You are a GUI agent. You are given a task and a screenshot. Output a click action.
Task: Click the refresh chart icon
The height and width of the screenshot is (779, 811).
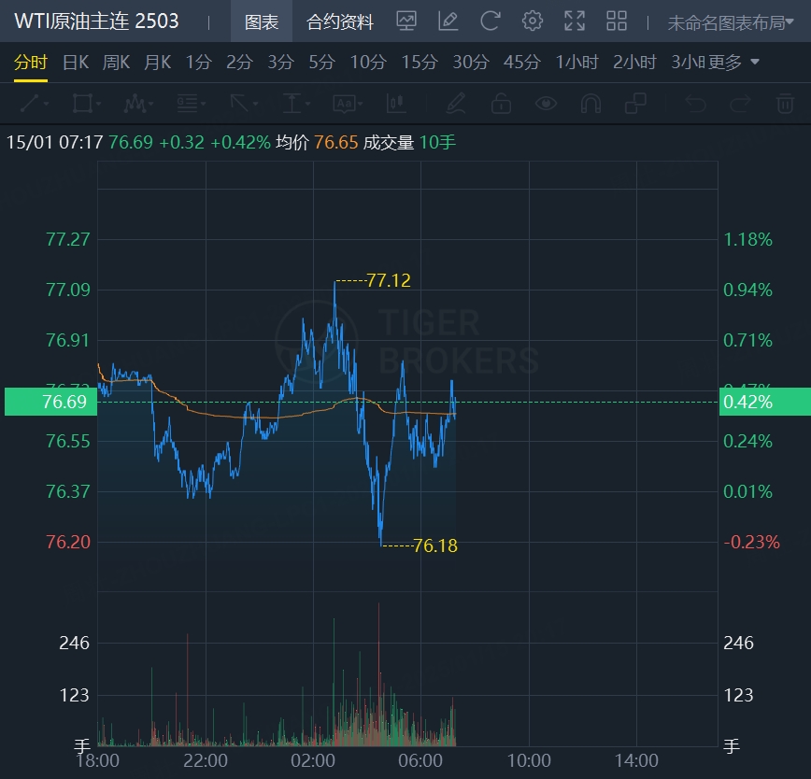coord(490,21)
